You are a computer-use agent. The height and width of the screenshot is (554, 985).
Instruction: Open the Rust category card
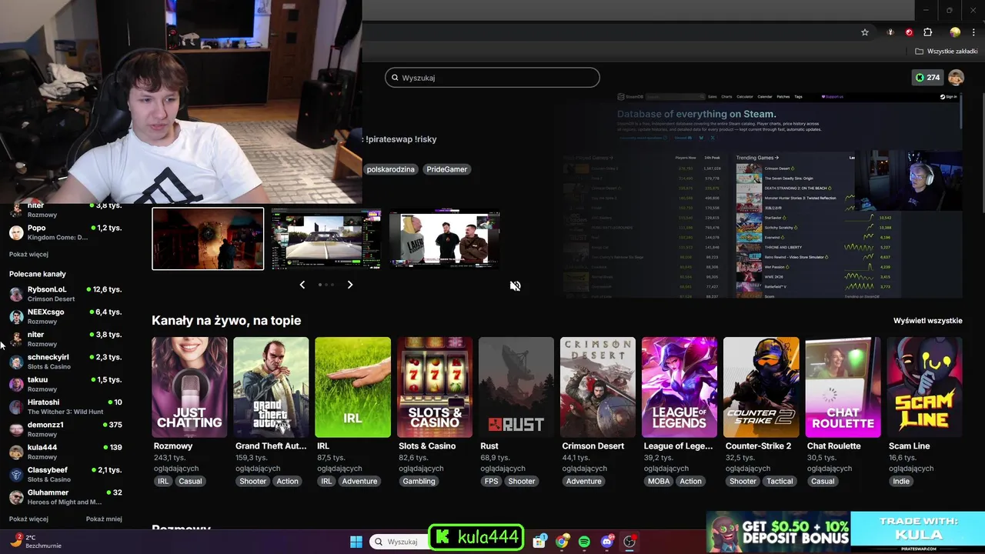pyautogui.click(x=516, y=387)
